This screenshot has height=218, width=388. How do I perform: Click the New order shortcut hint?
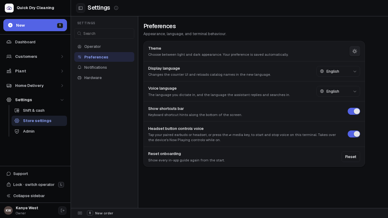100,213
